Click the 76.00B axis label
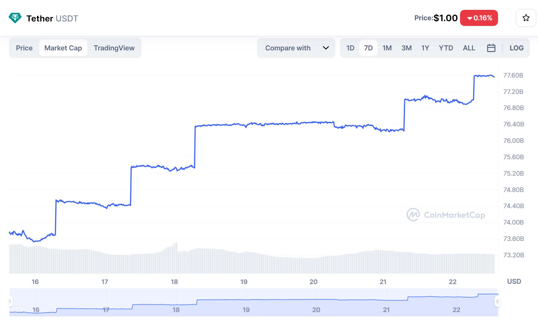 [514, 141]
